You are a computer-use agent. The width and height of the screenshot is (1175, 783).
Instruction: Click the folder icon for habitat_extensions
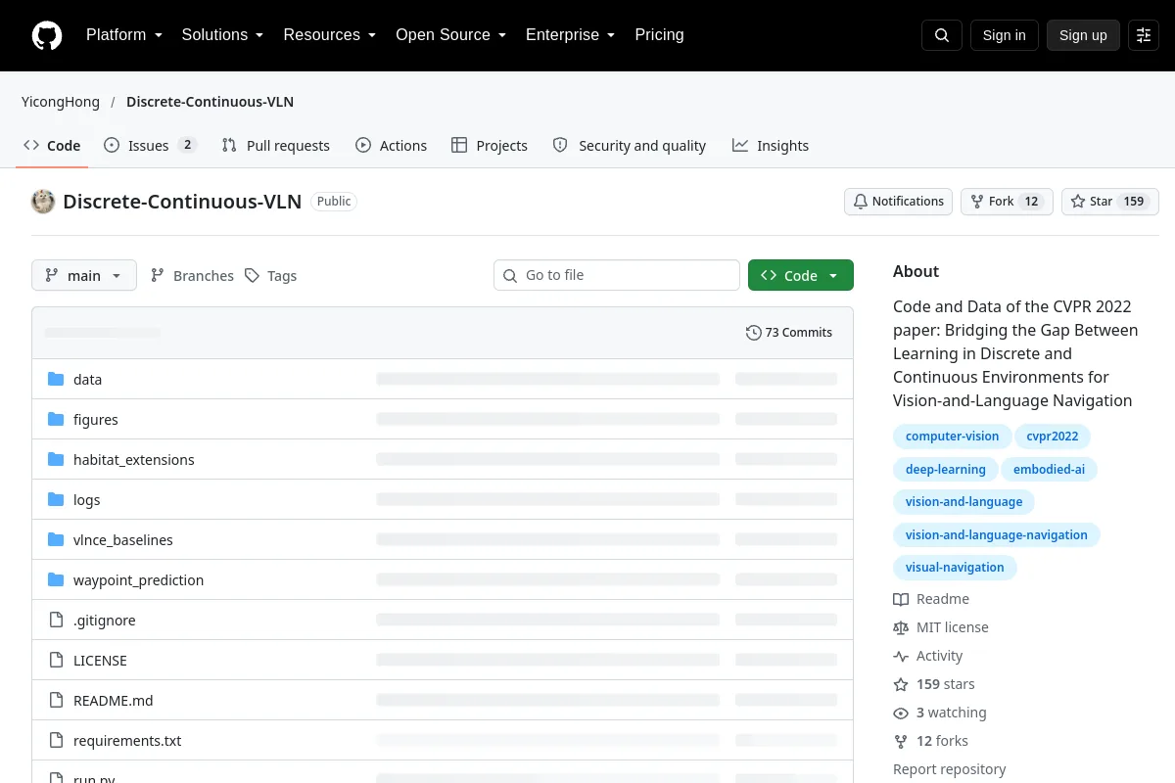click(x=56, y=460)
